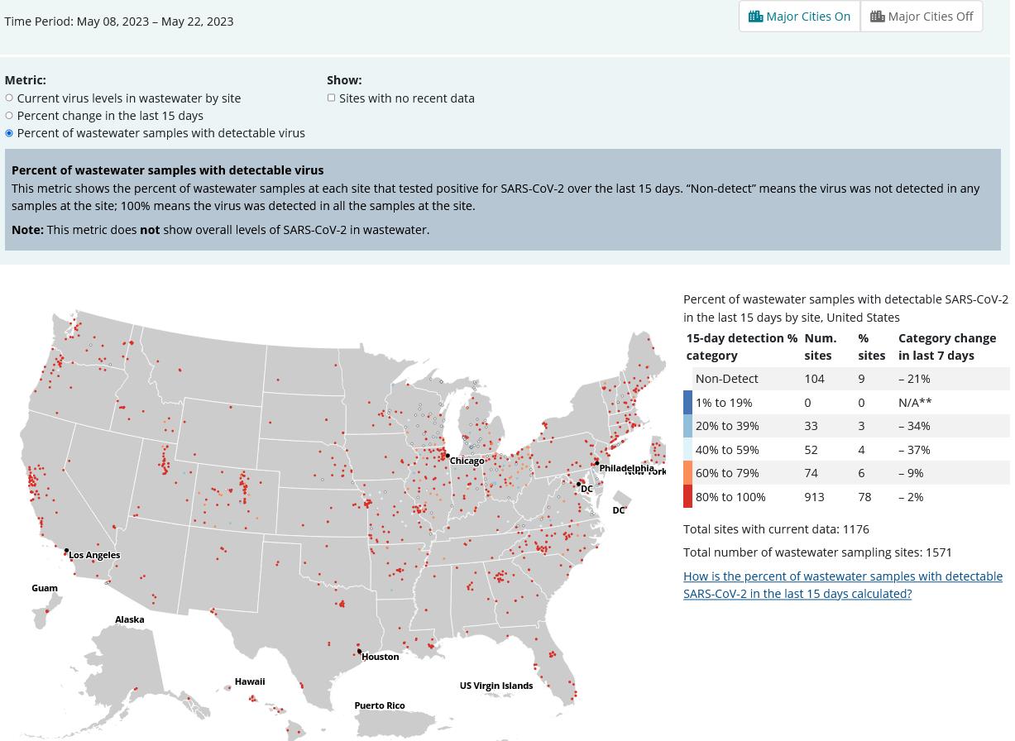1015x741 pixels.
Task: Click the Category change in last 7 days header
Action: tap(947, 347)
